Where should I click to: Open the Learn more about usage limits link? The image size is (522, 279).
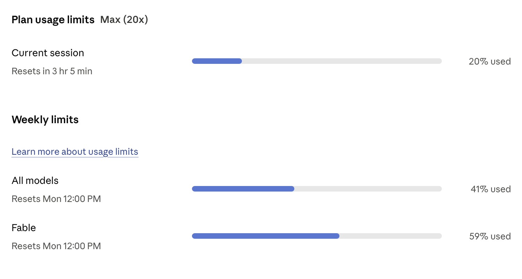coord(75,152)
